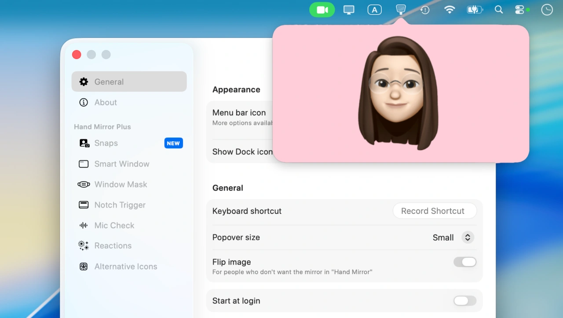The width and height of the screenshot is (563, 318).
Task: Enable the Start at login switch
Action: click(x=464, y=301)
